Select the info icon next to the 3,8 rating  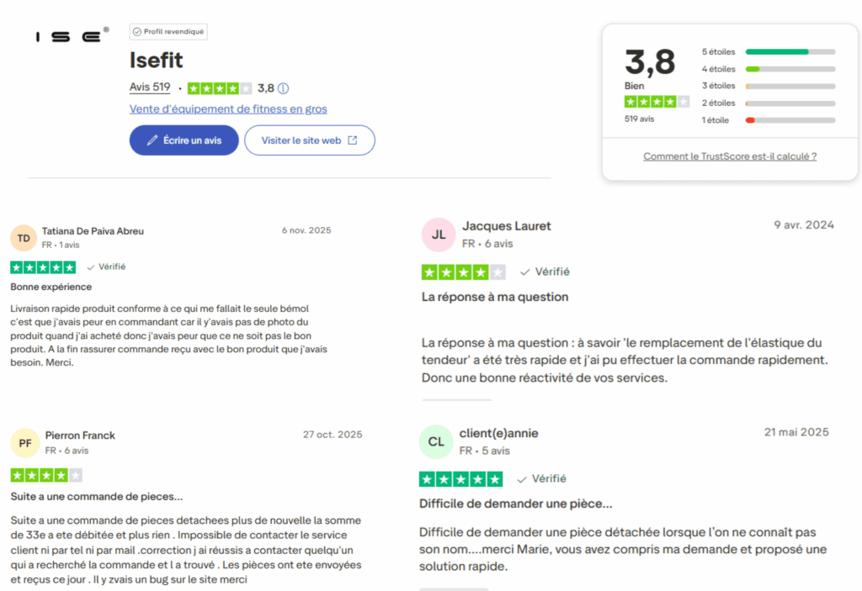(283, 87)
